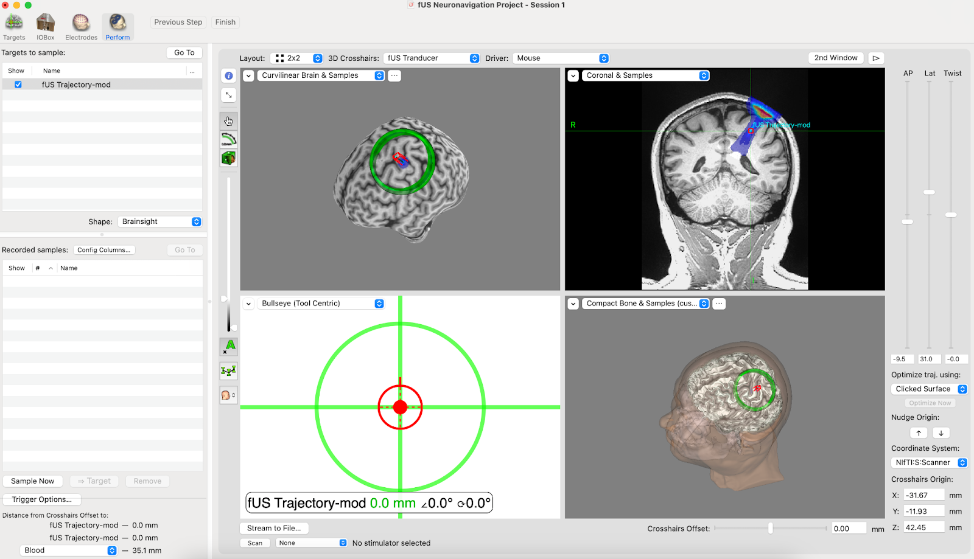The width and height of the screenshot is (974, 559).
Task: Nudge origin with the up arrow
Action: pyautogui.click(x=919, y=433)
